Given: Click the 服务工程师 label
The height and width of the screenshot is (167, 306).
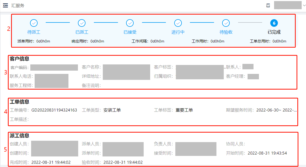Looking at the screenshot, I should [x=21, y=85].
